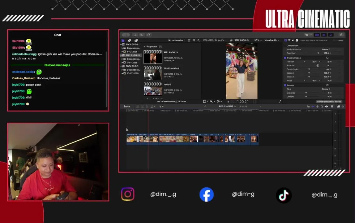The width and height of the screenshot is (355, 223).
Task: Open the Visualización dropdown
Action: click(x=272, y=40)
